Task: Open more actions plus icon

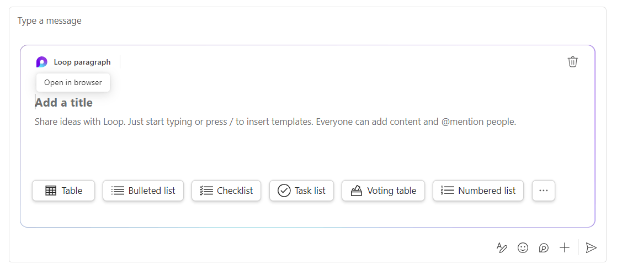Action: 564,248
